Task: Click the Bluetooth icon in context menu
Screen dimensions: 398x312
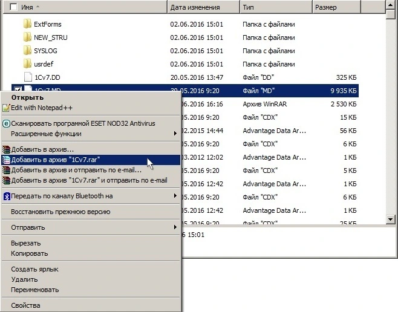Action: 6,196
